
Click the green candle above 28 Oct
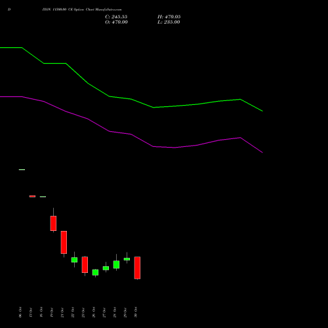coord(116,264)
